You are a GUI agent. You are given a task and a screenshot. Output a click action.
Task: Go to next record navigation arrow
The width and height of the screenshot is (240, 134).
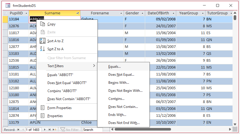click(45, 130)
